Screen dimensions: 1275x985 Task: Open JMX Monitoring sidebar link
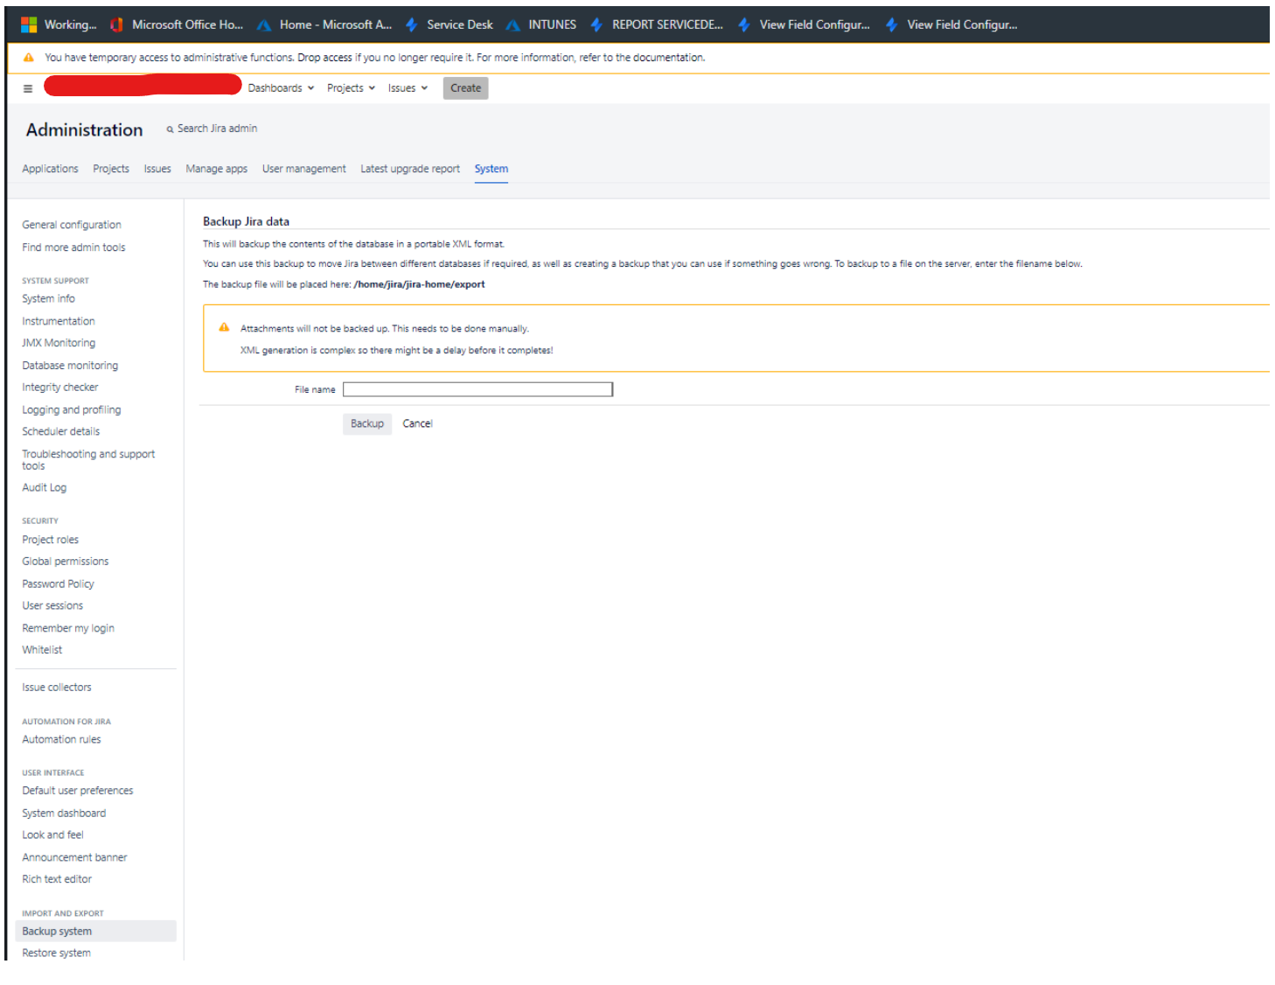click(x=59, y=343)
